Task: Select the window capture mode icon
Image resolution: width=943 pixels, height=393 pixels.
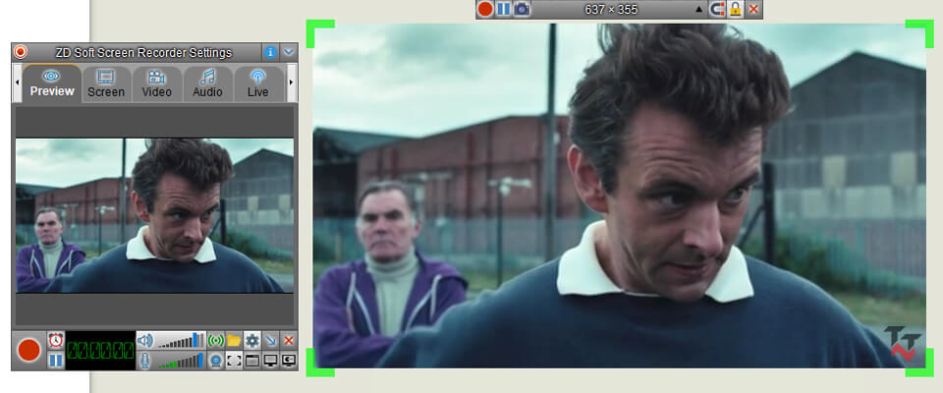Action: tap(252, 361)
